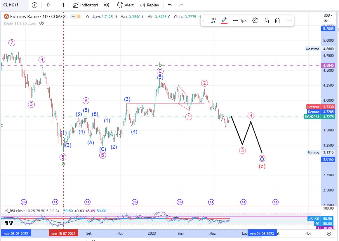The width and height of the screenshot is (339, 241).
Task: Open more drawing options (three dots)
Action: pyautogui.click(x=288, y=20)
